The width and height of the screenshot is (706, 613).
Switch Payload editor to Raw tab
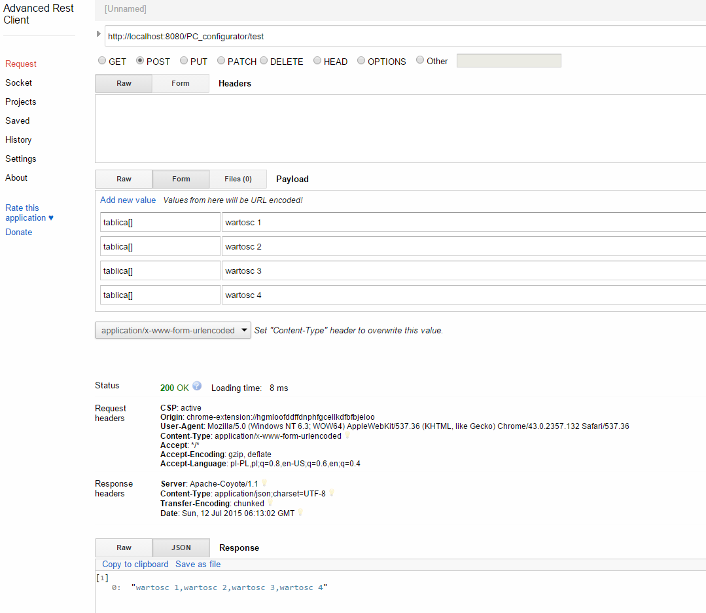click(x=124, y=179)
